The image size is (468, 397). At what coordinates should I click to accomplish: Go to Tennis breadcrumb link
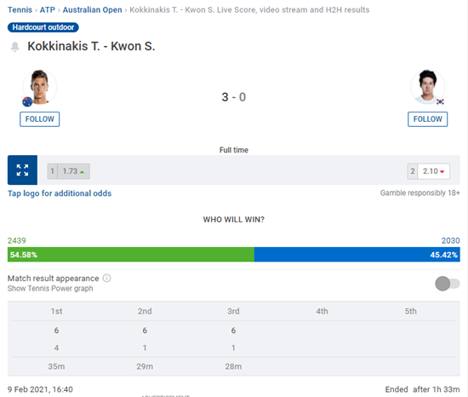click(x=20, y=10)
